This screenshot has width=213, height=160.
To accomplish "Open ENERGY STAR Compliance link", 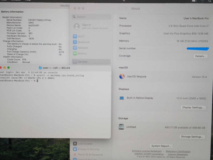I will [149, 154].
